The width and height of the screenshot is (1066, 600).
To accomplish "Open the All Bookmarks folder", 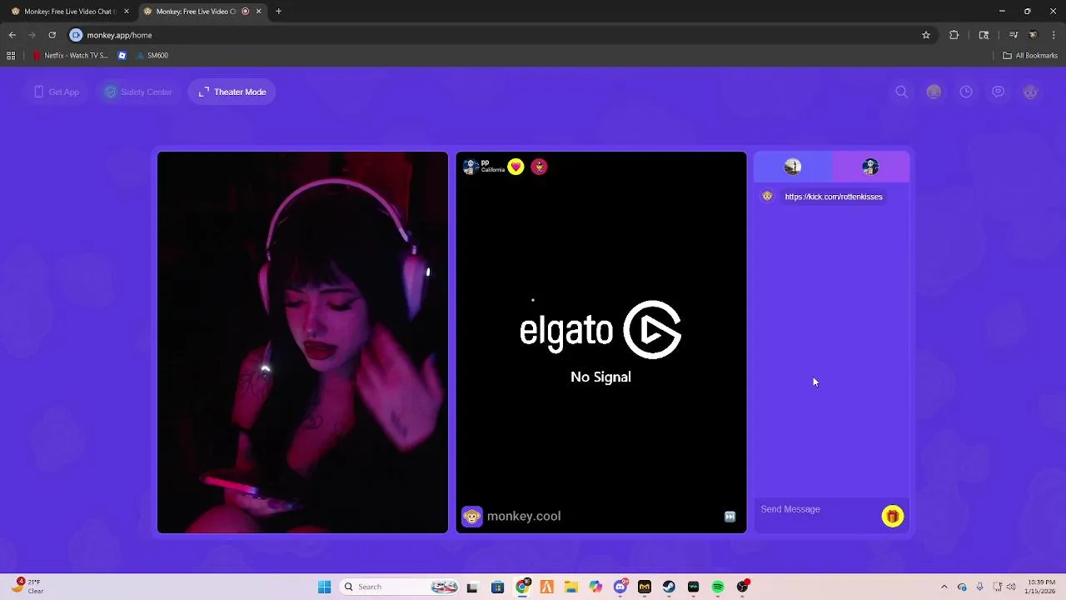I will pos(1030,56).
